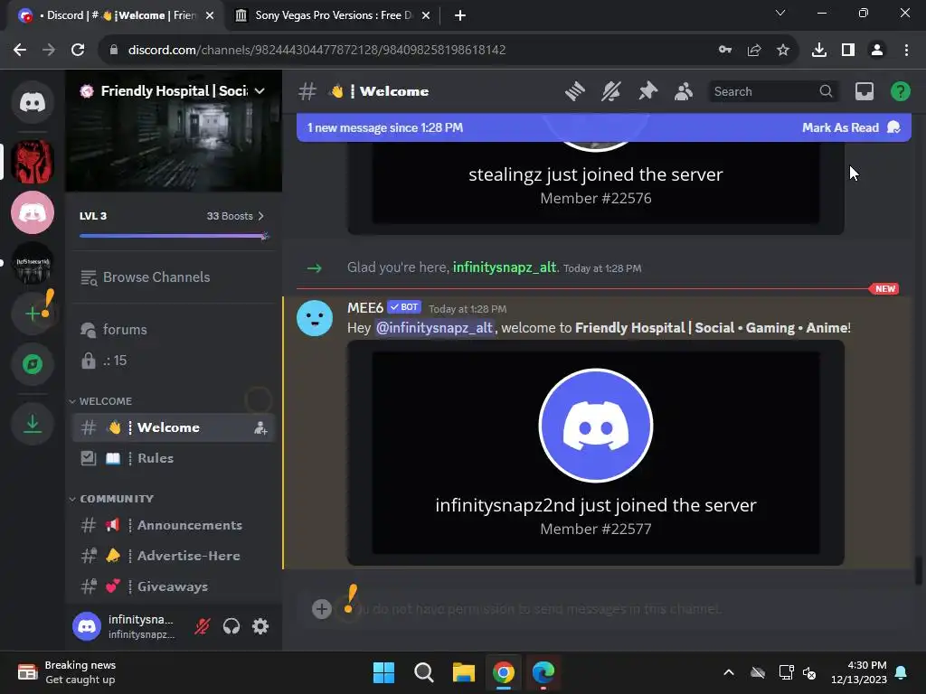Open the Chrome three-dot menu

click(906, 50)
